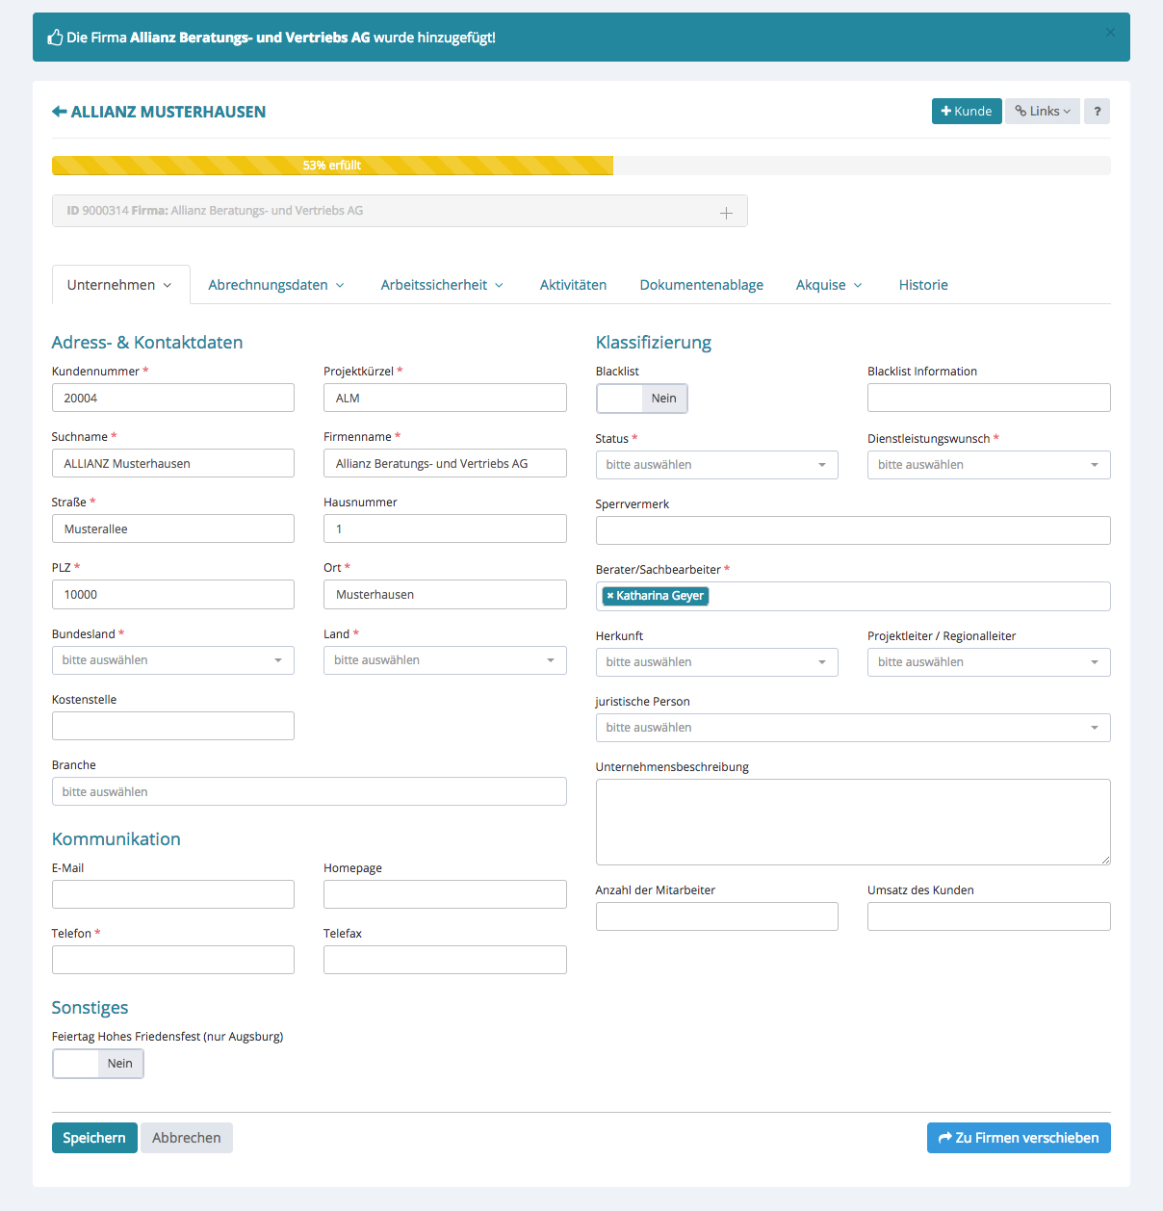Image resolution: width=1163 pixels, height=1211 pixels.
Task: Open the Status dropdown
Action: pyautogui.click(x=716, y=465)
